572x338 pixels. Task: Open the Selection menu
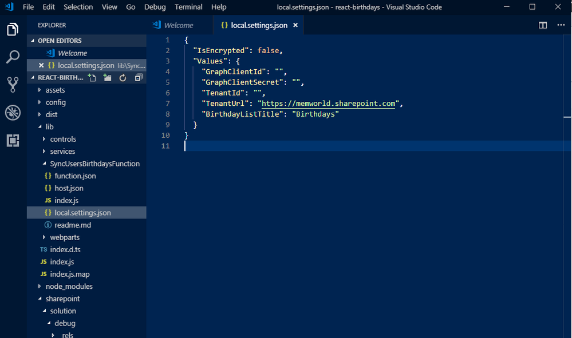78,7
